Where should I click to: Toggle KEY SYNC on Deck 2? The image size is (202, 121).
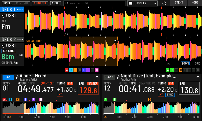click(9, 51)
